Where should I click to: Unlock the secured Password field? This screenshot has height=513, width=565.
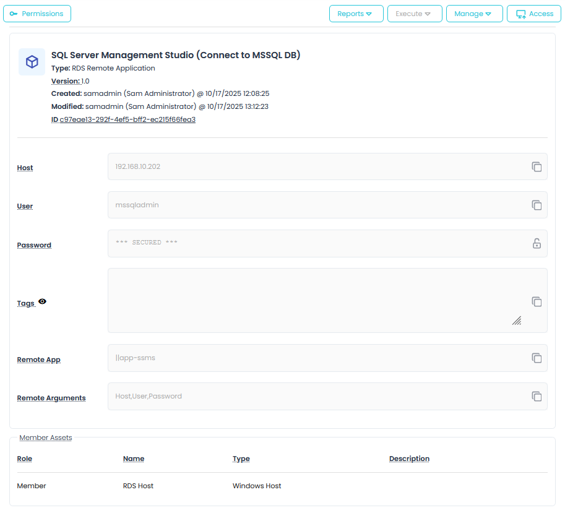click(537, 244)
